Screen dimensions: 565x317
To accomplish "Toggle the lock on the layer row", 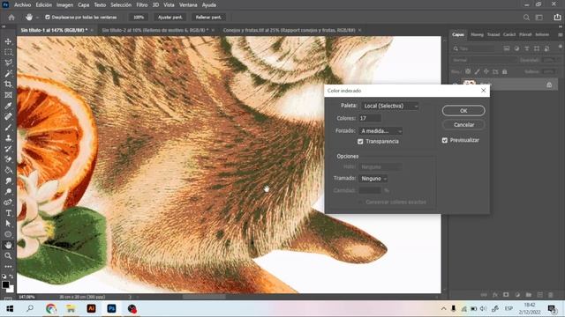I will [549, 85].
